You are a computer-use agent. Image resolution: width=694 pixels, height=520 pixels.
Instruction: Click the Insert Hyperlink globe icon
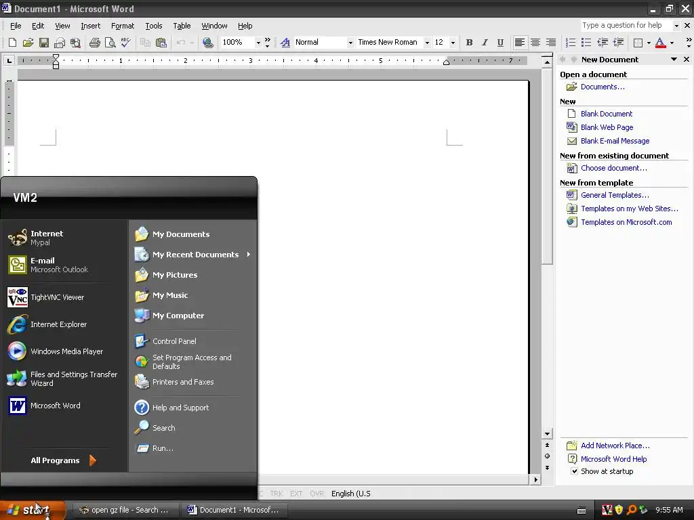tap(207, 43)
